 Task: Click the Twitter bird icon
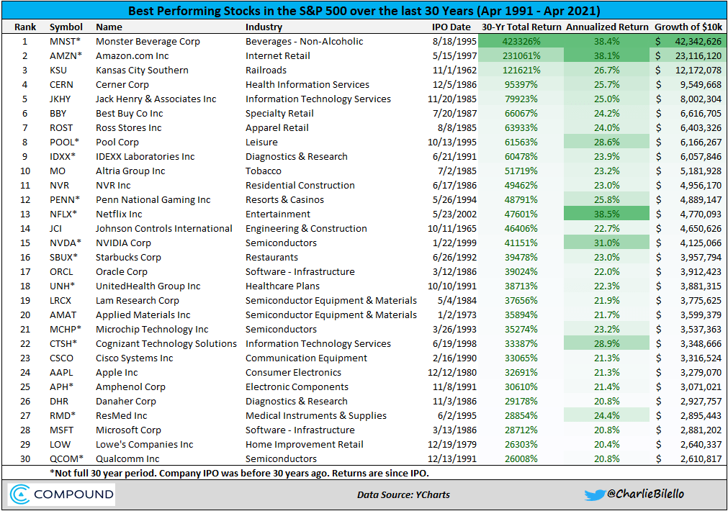click(596, 494)
